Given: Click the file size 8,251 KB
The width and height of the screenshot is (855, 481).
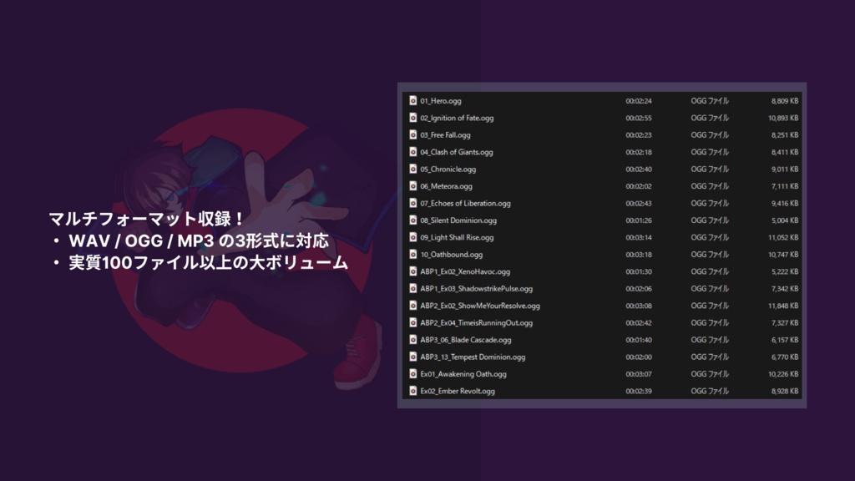Looking at the screenshot, I should 785,134.
